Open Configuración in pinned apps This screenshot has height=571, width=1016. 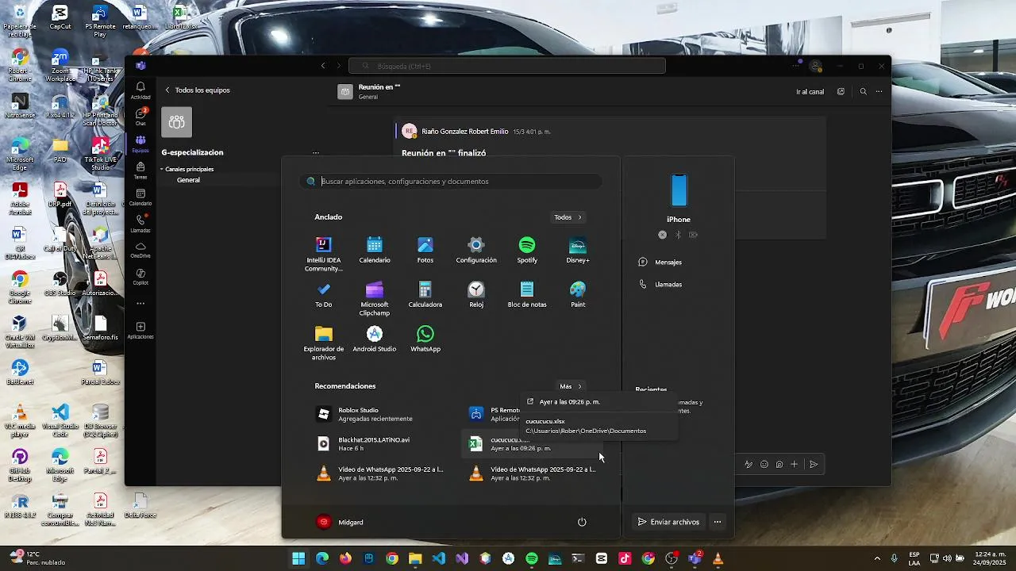pos(476,250)
